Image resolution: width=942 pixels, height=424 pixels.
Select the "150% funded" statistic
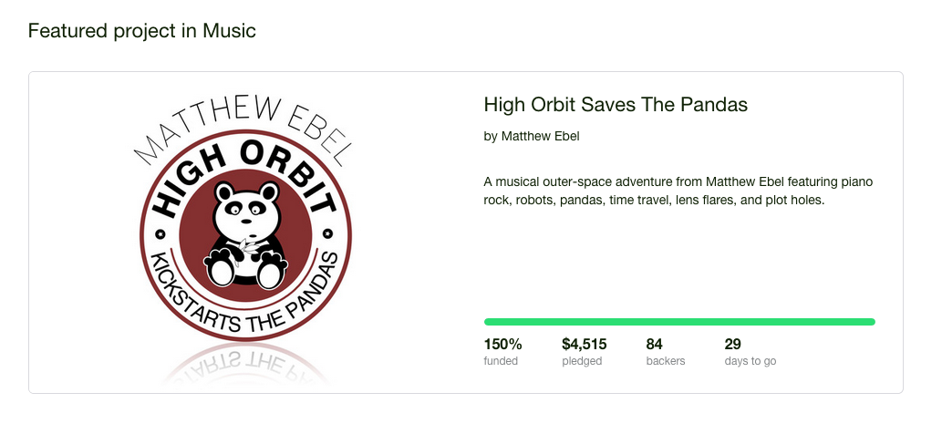point(502,351)
